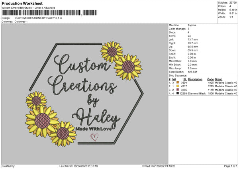
Task: Click the Stitches count value
Action: [x=233, y=3]
